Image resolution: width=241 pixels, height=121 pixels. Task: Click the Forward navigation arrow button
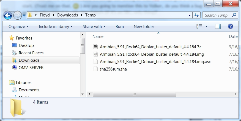click(x=17, y=15)
